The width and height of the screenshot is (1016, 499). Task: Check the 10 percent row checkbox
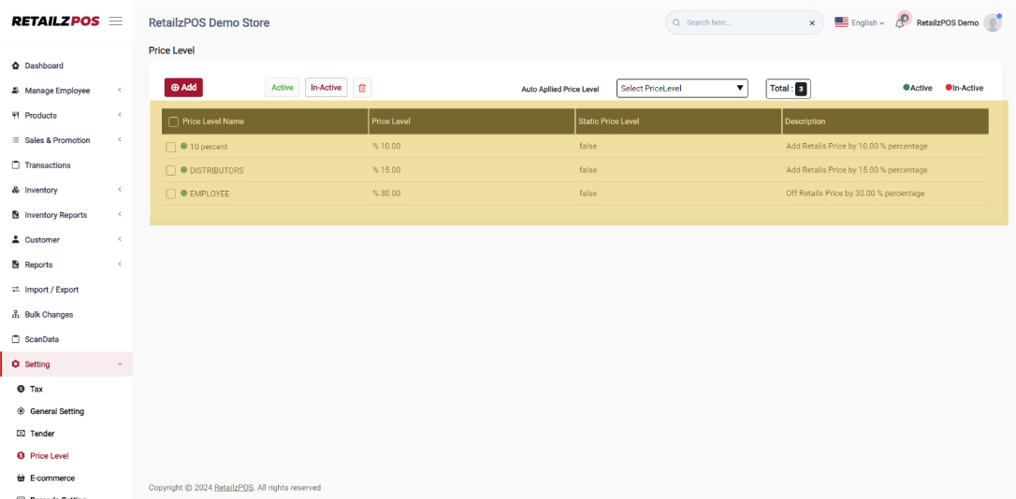pyautogui.click(x=171, y=147)
